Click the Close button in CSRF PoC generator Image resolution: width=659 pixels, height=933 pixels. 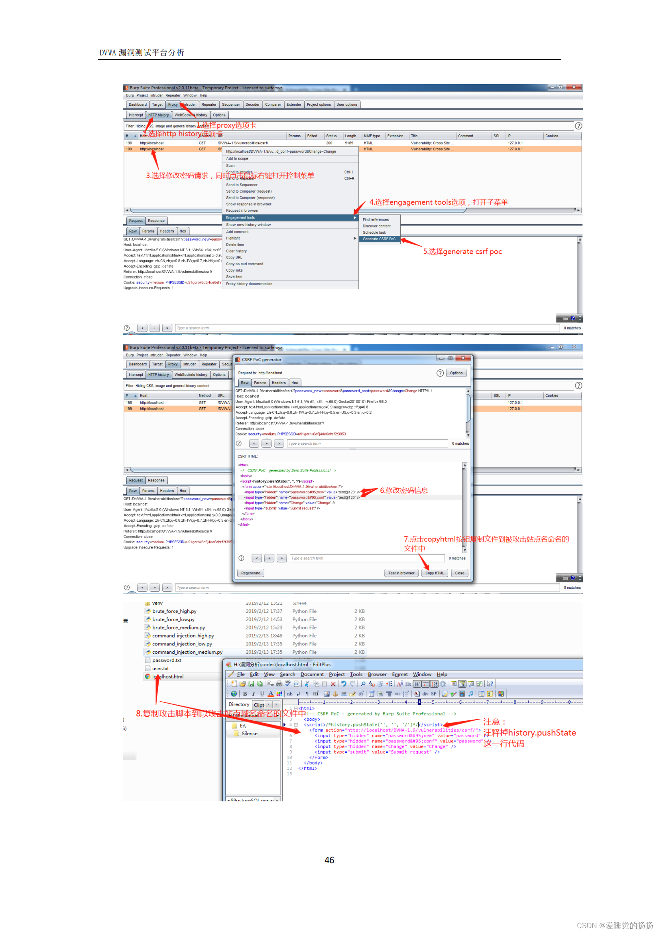[460, 573]
